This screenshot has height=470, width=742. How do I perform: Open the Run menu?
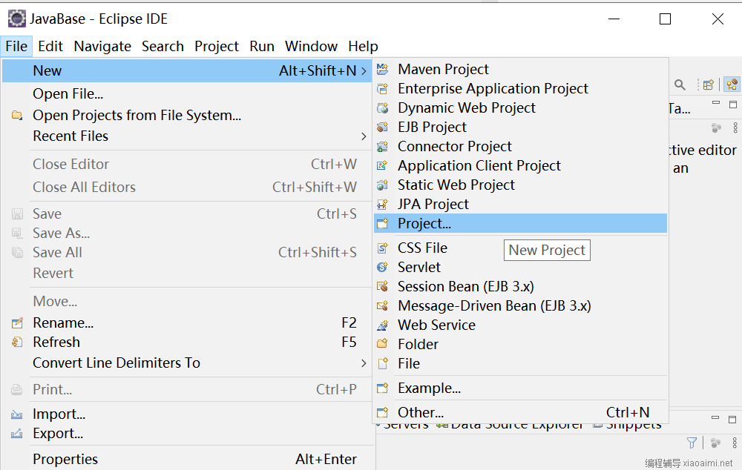[x=261, y=46]
